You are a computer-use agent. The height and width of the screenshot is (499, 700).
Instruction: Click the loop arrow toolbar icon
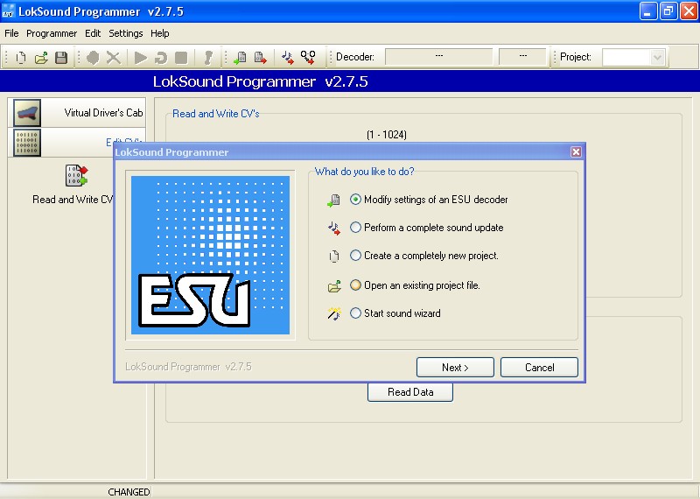(x=161, y=58)
